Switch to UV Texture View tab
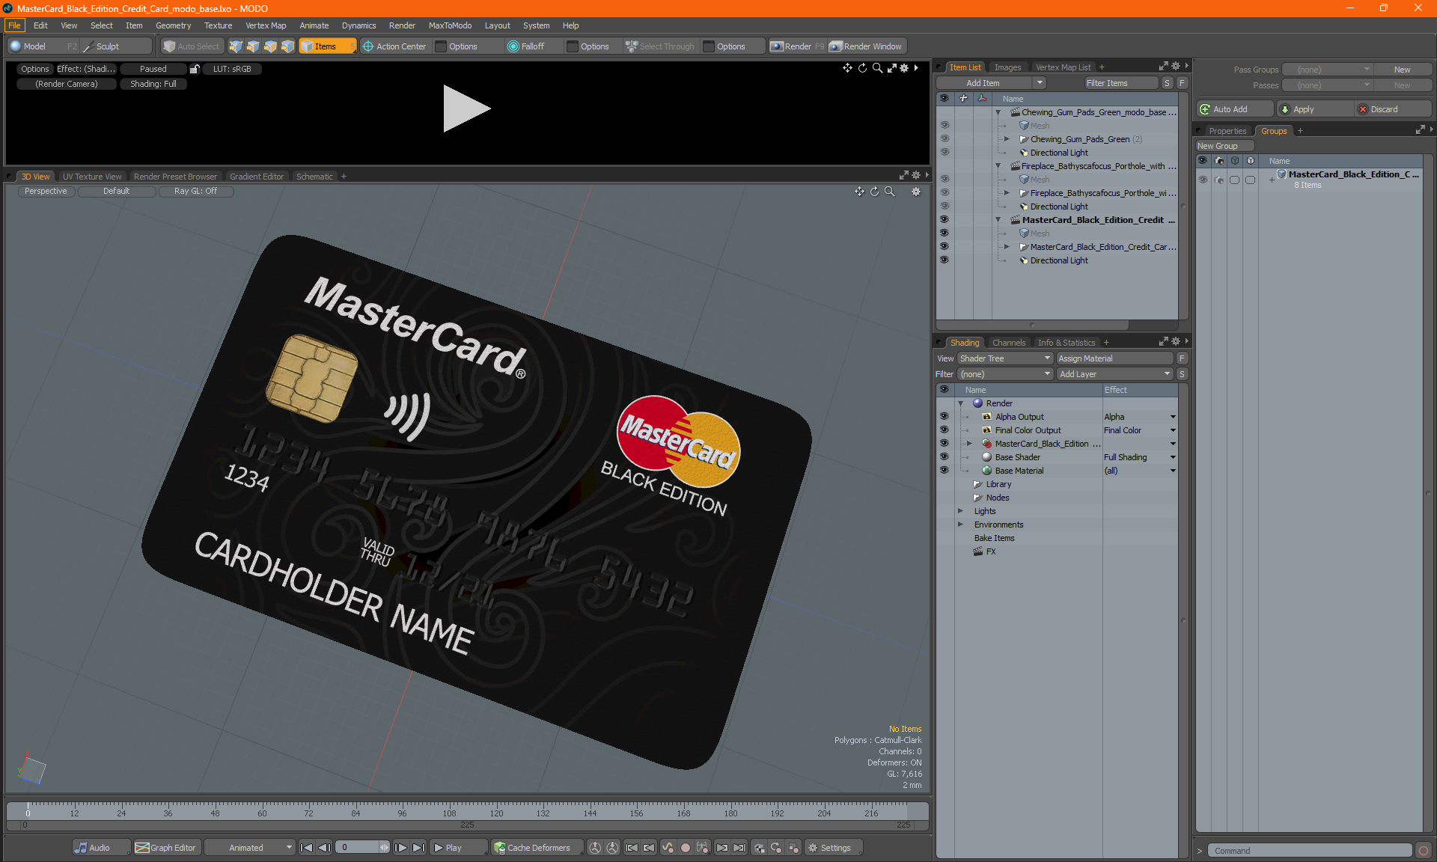Image resolution: width=1437 pixels, height=862 pixels. 92,177
